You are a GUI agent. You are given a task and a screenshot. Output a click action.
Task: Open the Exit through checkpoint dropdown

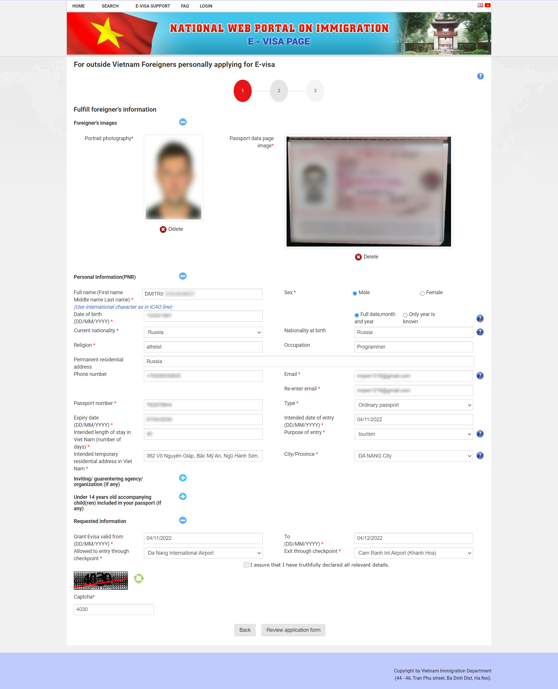tap(413, 553)
